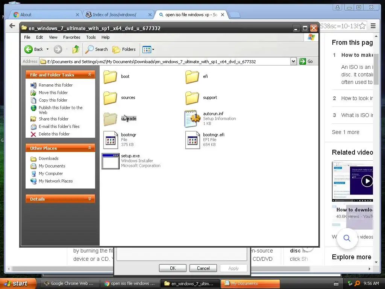Open the Favorites menu

point(71,37)
